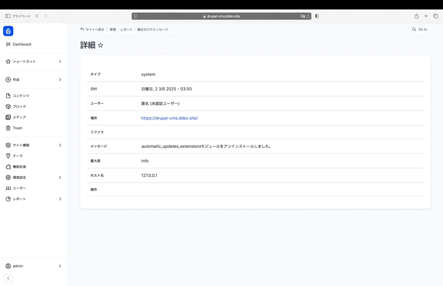This screenshot has width=443, height=286.
Task: Click the 管理 breadcrumb link
Action: point(113,29)
